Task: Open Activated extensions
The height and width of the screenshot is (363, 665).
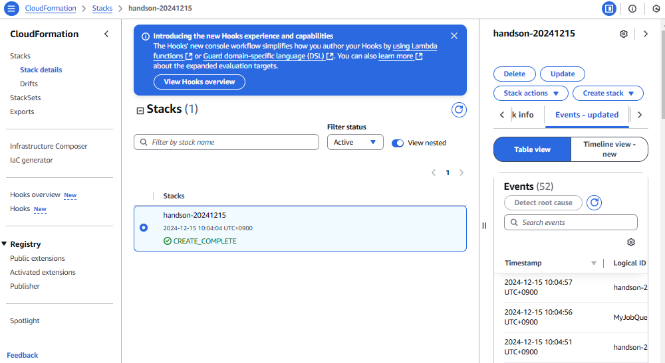Action: pos(43,272)
